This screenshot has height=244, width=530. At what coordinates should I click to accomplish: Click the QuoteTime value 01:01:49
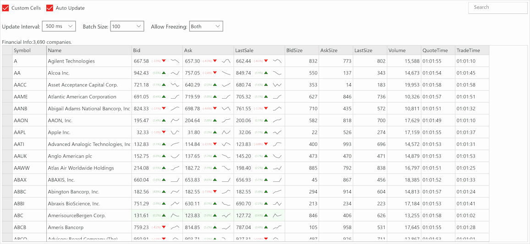[431, 120]
